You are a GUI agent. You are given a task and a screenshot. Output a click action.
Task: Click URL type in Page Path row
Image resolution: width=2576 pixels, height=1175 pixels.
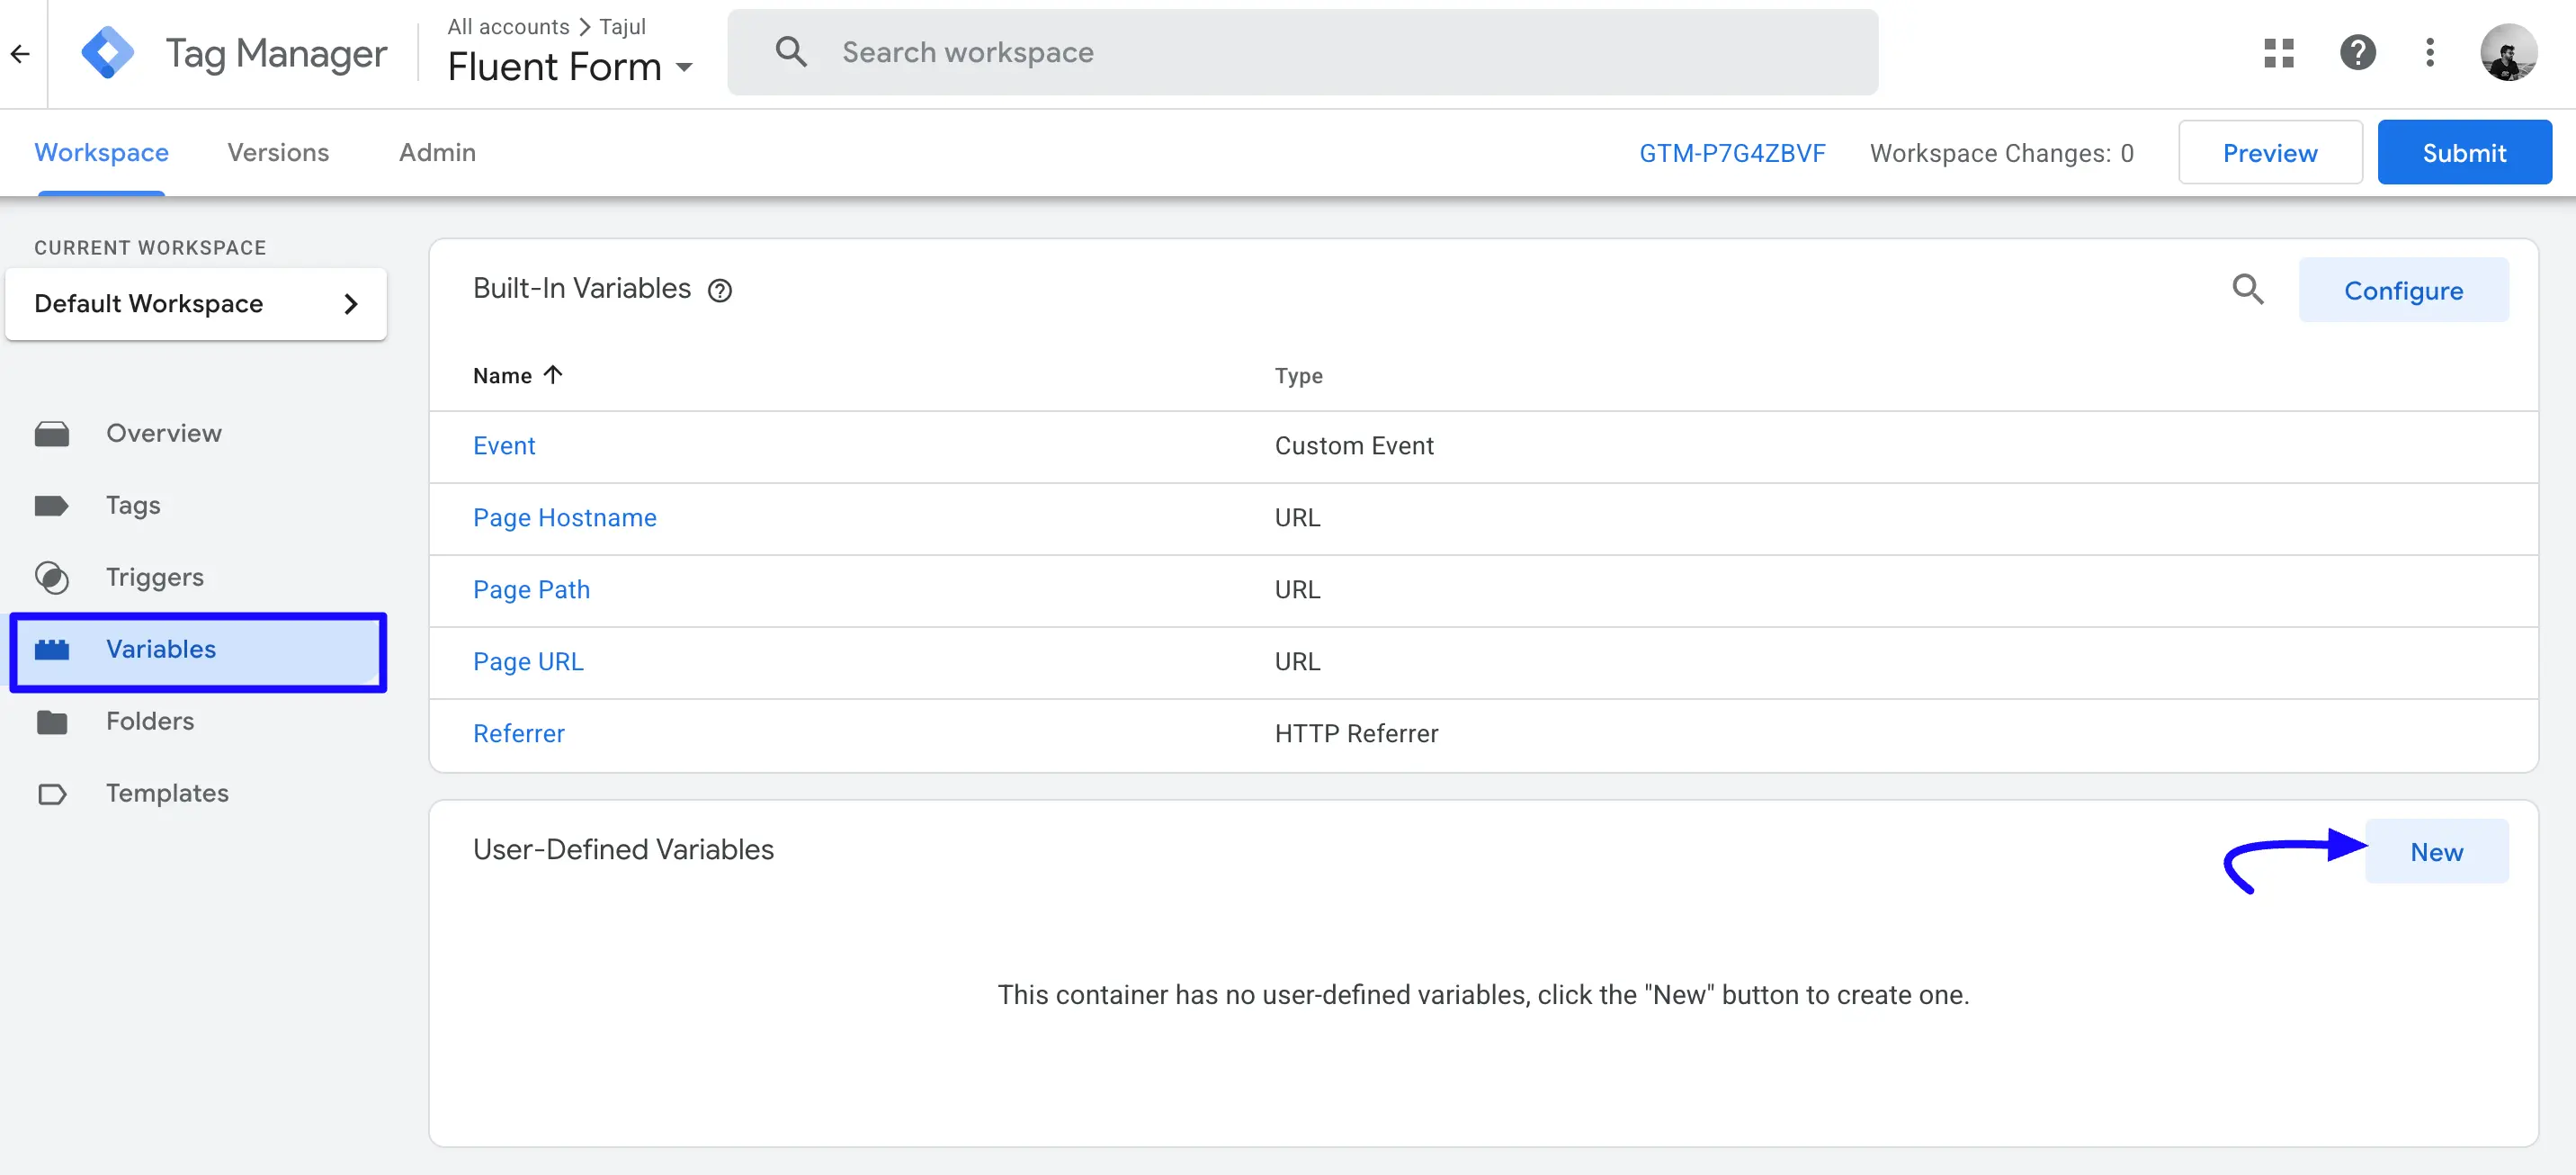[x=1297, y=590]
